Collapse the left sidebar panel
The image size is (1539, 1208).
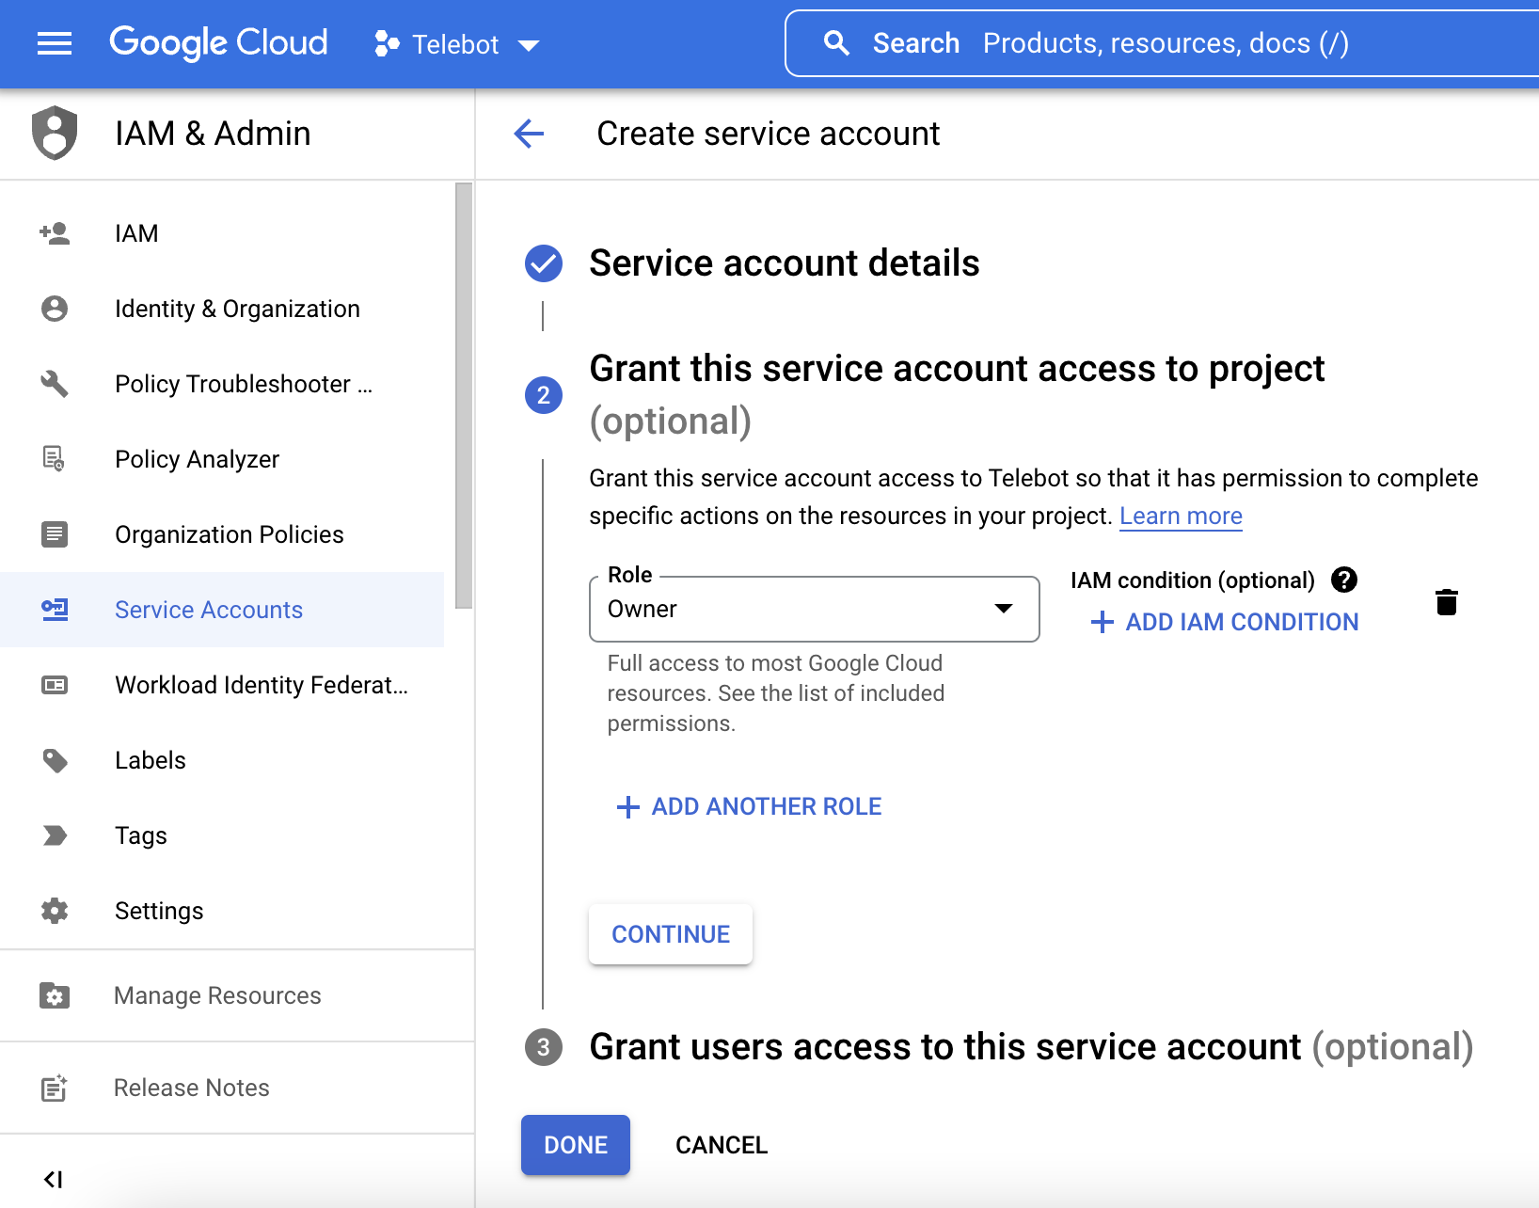click(54, 1179)
